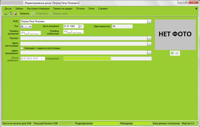This screenshot has width=200, height=127.
Task: Add a photo with the green plus icon
Action: click(172, 53)
